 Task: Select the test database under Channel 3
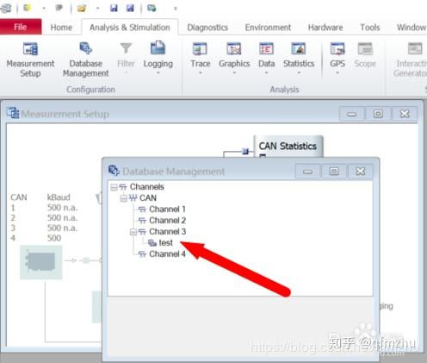[x=165, y=243]
